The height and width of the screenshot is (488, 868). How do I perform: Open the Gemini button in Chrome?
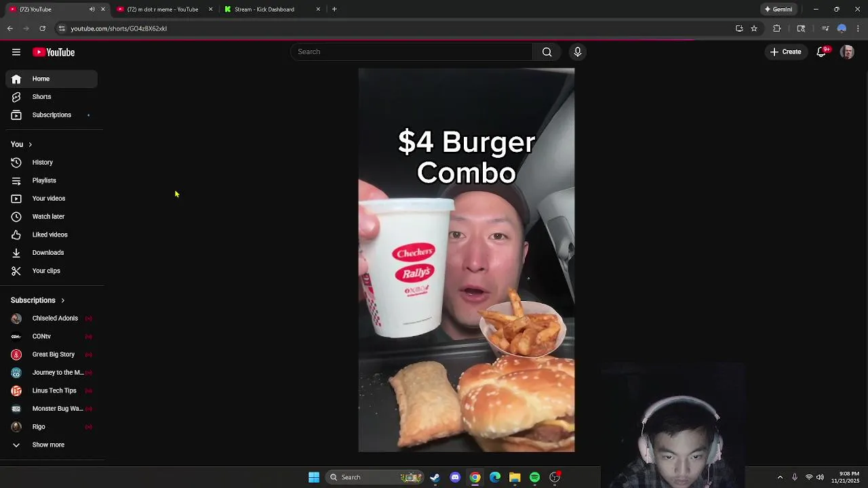pyautogui.click(x=778, y=9)
